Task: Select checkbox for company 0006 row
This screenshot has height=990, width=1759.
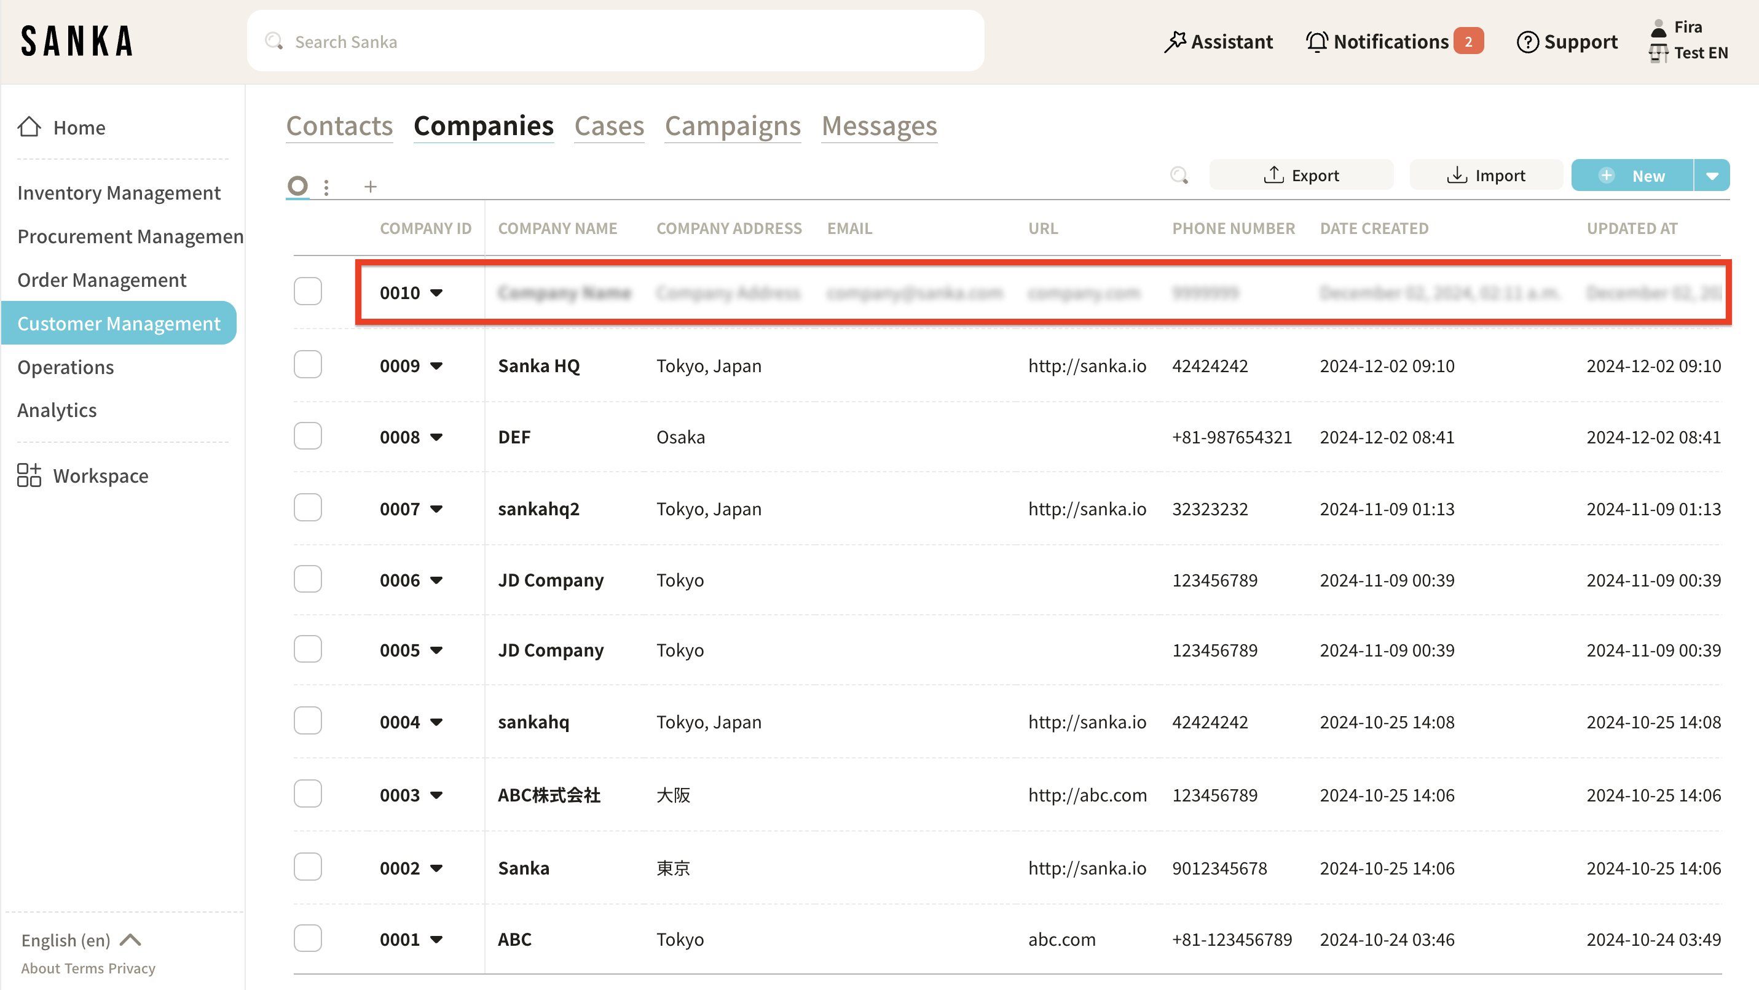Action: [307, 579]
